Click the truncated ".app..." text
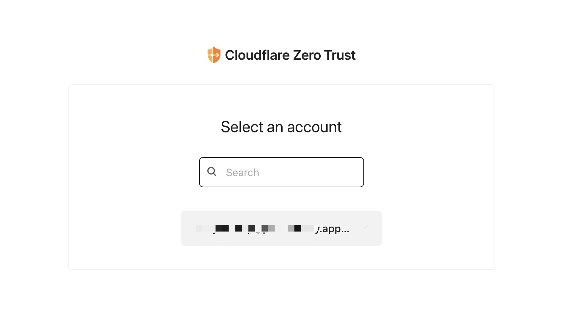573x326 pixels. coord(332,229)
